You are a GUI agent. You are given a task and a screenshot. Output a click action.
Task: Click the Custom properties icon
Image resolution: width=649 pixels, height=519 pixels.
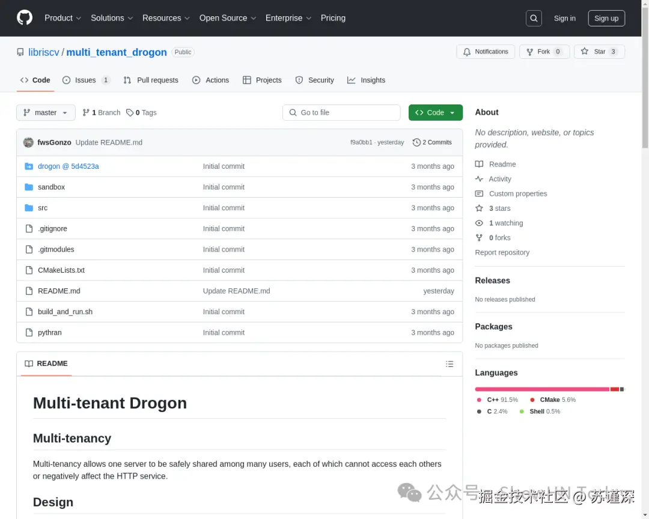click(479, 193)
